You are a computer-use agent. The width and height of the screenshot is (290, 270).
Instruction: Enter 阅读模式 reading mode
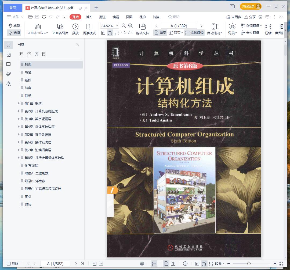89,29
